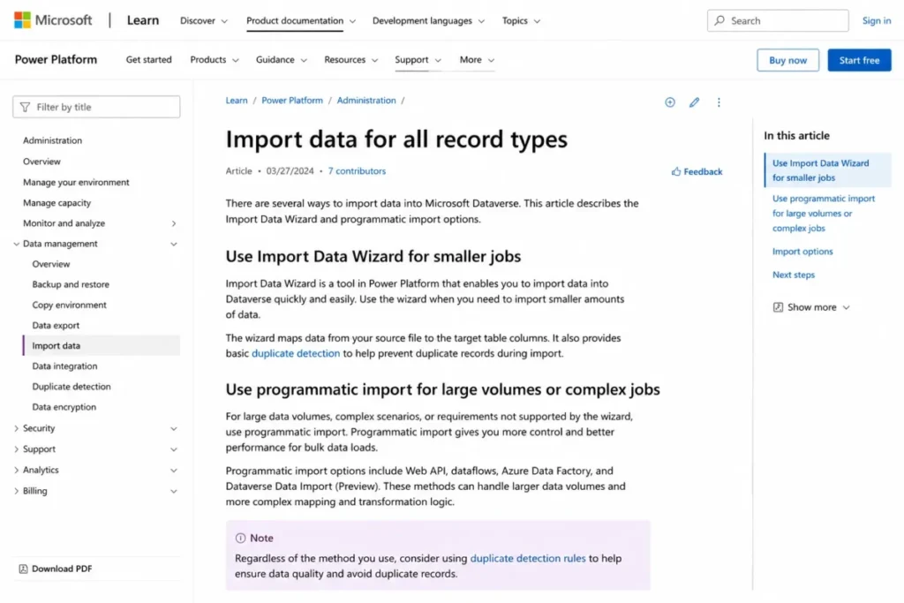The height and width of the screenshot is (603, 904).
Task: Open the 7 contributors link
Action: 357,170
